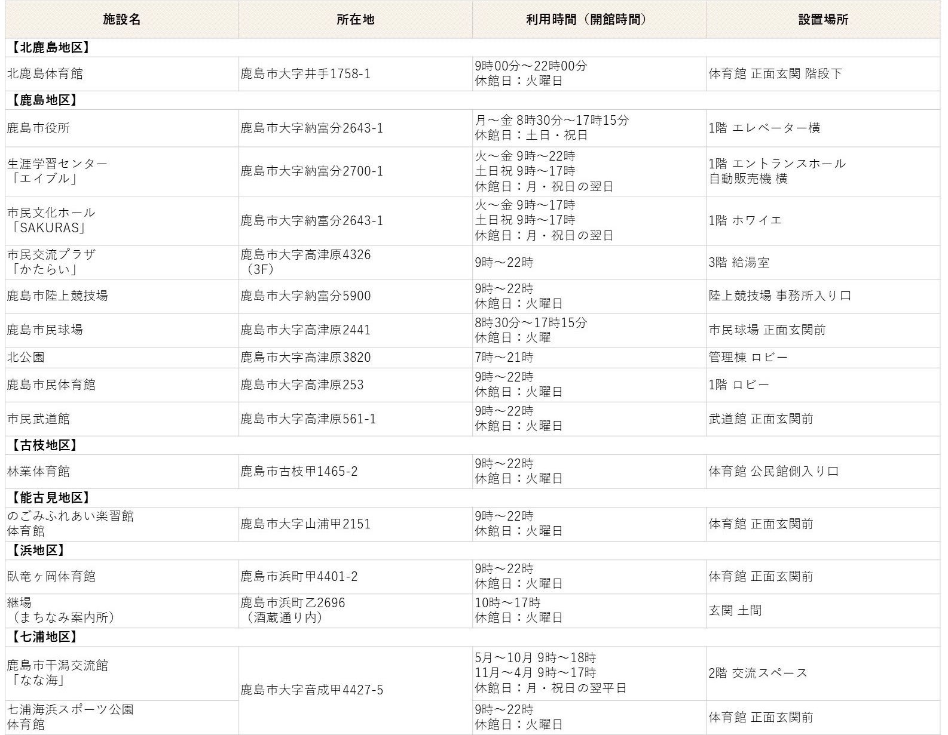Click 2階 交流スペース location cell

(x=758, y=673)
